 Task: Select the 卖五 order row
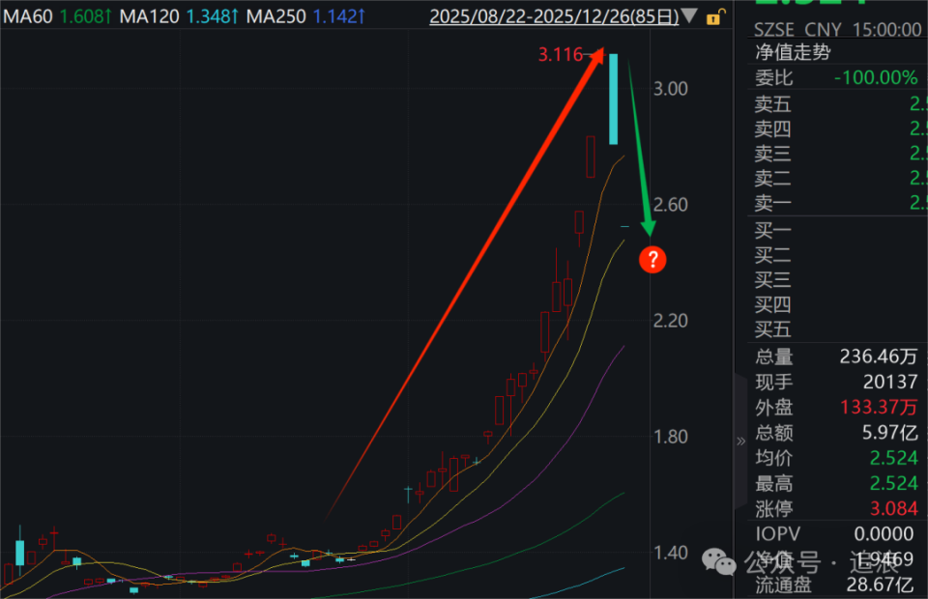(x=840, y=104)
